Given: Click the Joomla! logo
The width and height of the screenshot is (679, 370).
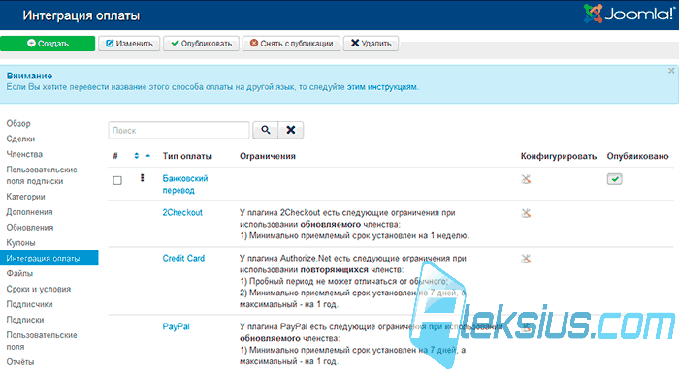Looking at the screenshot, I should pos(629,14).
